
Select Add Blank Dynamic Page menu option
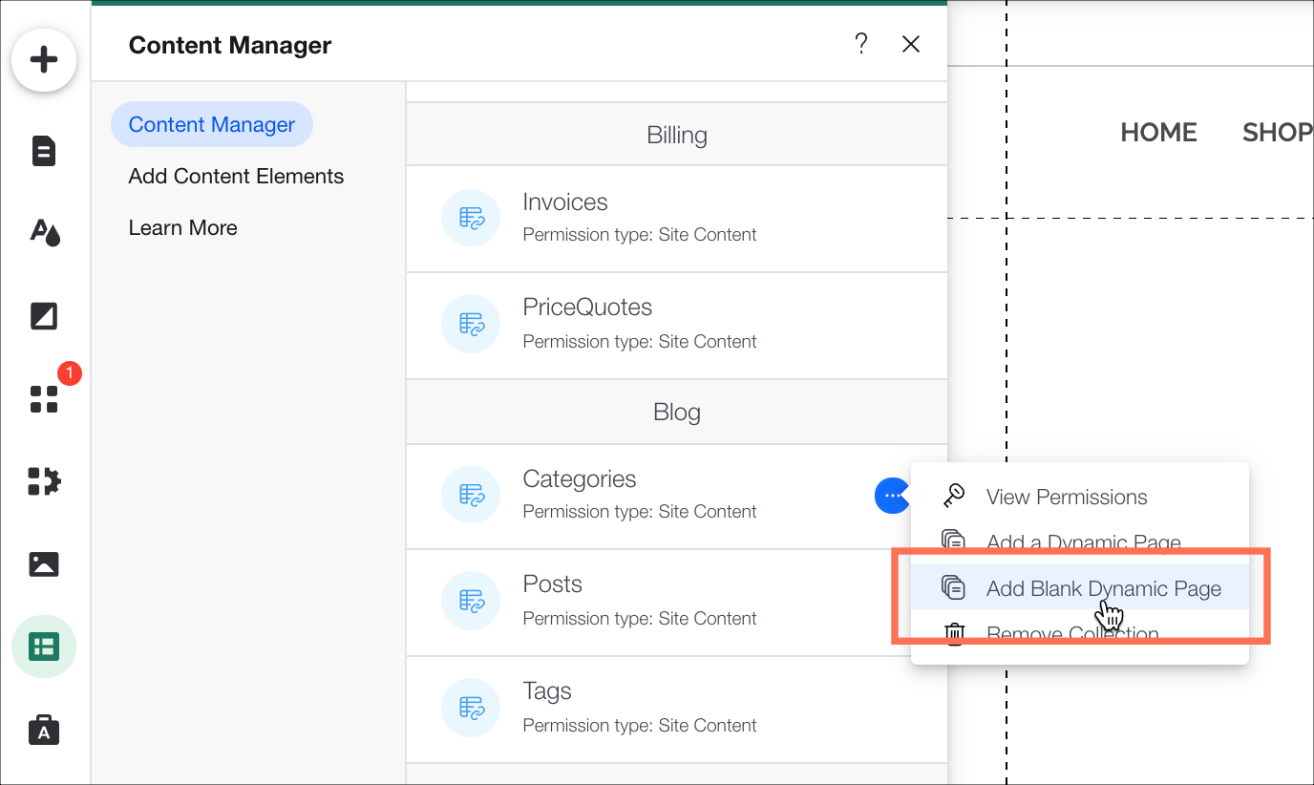[1103, 588]
